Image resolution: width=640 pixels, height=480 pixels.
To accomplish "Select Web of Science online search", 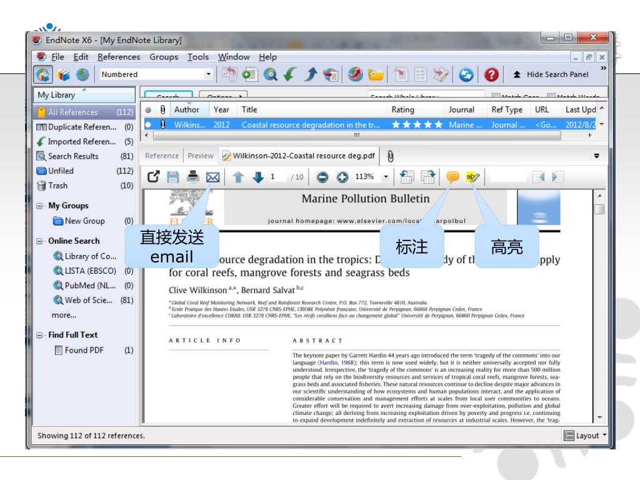I will [x=93, y=300].
